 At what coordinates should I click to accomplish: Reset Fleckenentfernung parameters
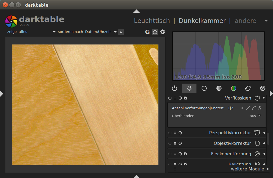[x=180, y=154]
